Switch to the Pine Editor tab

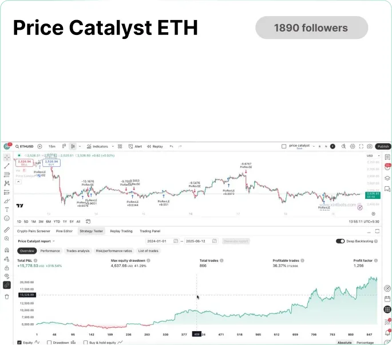coord(64,231)
